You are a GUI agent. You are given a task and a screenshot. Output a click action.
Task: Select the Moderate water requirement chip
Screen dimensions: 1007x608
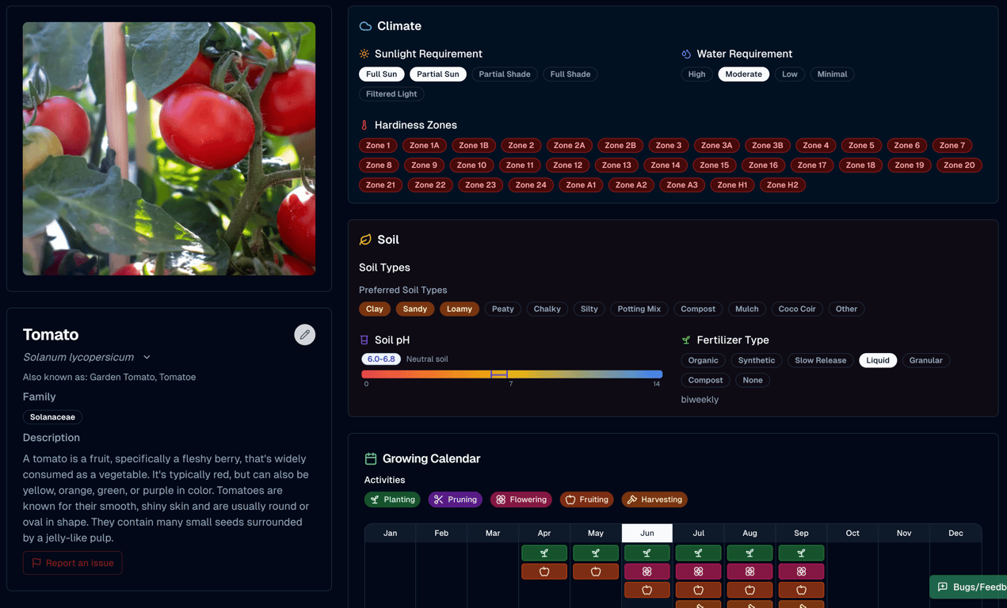744,74
